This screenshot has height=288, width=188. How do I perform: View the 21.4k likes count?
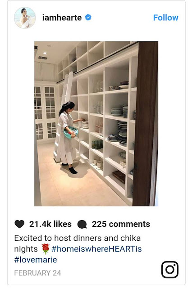[50, 224]
